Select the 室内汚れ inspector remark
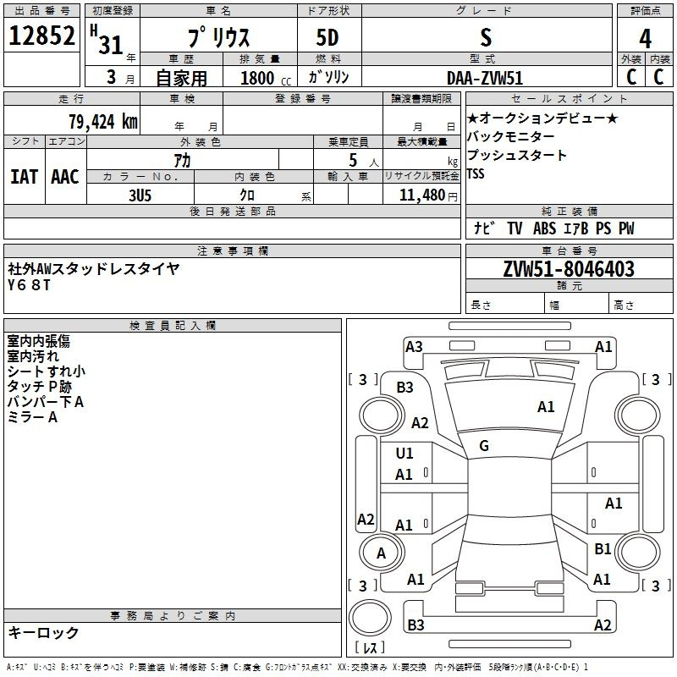This screenshot has width=677, height=677. click(x=33, y=356)
